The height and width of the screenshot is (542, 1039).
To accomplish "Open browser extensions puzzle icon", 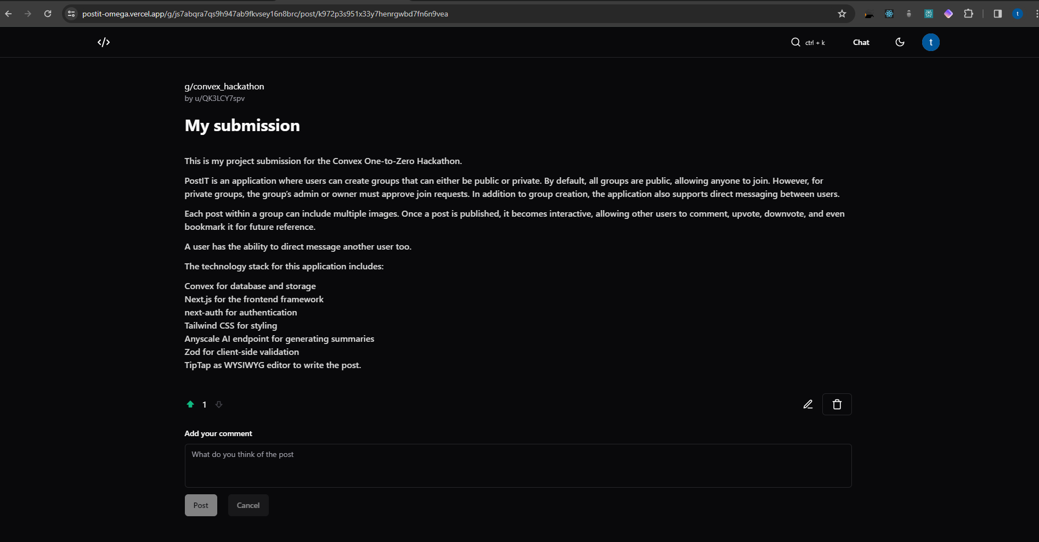I will click(x=969, y=14).
